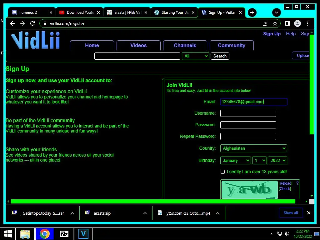Image resolution: width=320 pixels, height=240 pixels.
Task: Expand the All search category dropdown
Action: 196,56
